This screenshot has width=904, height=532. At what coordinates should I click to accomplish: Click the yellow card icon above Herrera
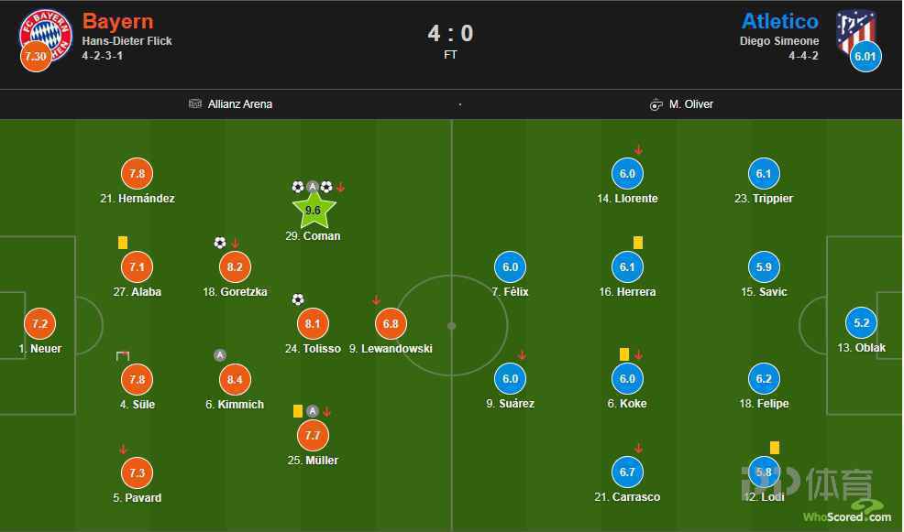(637, 243)
